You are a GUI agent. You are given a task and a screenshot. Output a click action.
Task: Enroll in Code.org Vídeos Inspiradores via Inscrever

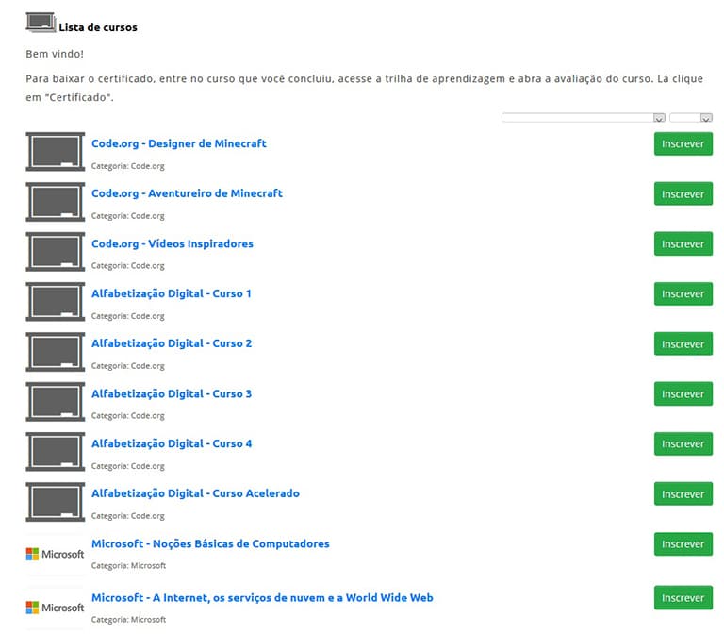click(683, 243)
